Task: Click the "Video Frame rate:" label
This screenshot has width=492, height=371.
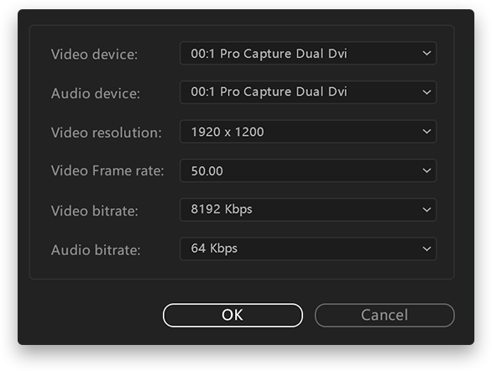Action: coord(107,171)
